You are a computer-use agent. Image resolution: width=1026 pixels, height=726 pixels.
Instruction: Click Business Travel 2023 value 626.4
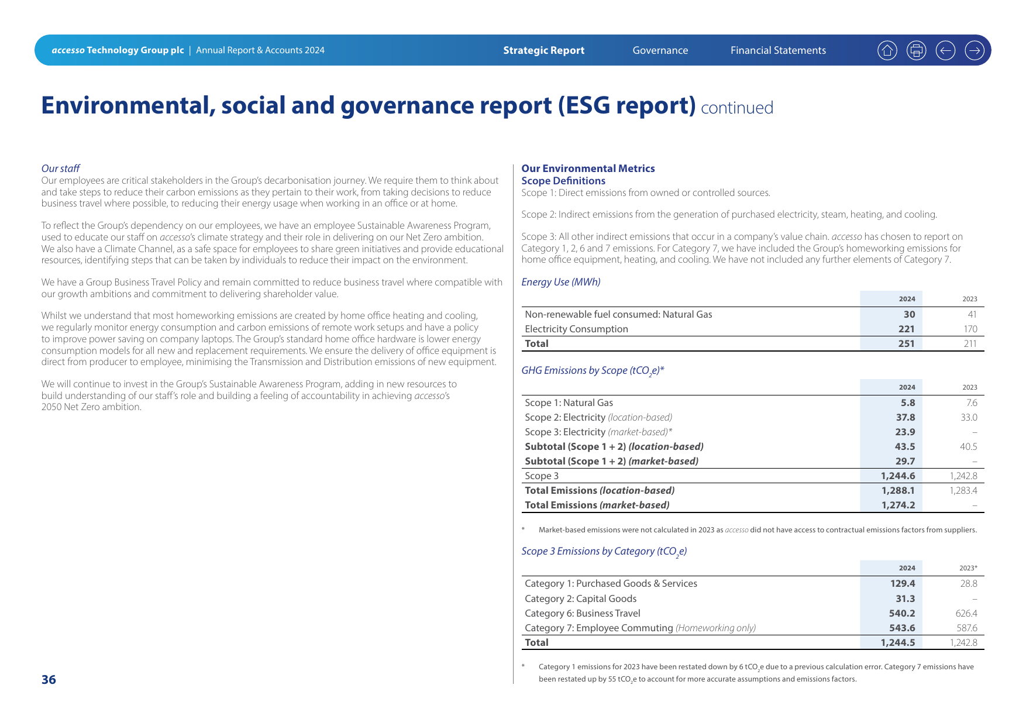(966, 614)
